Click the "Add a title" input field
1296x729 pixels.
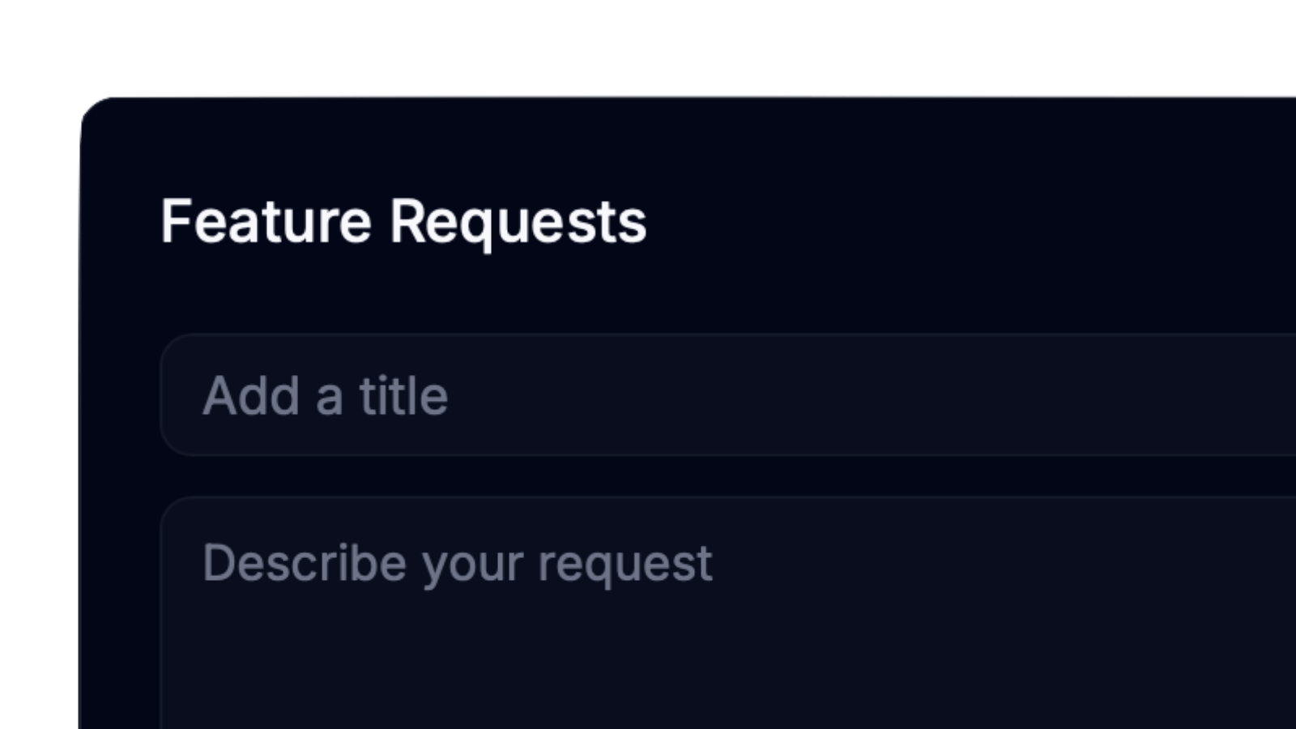coord(729,395)
